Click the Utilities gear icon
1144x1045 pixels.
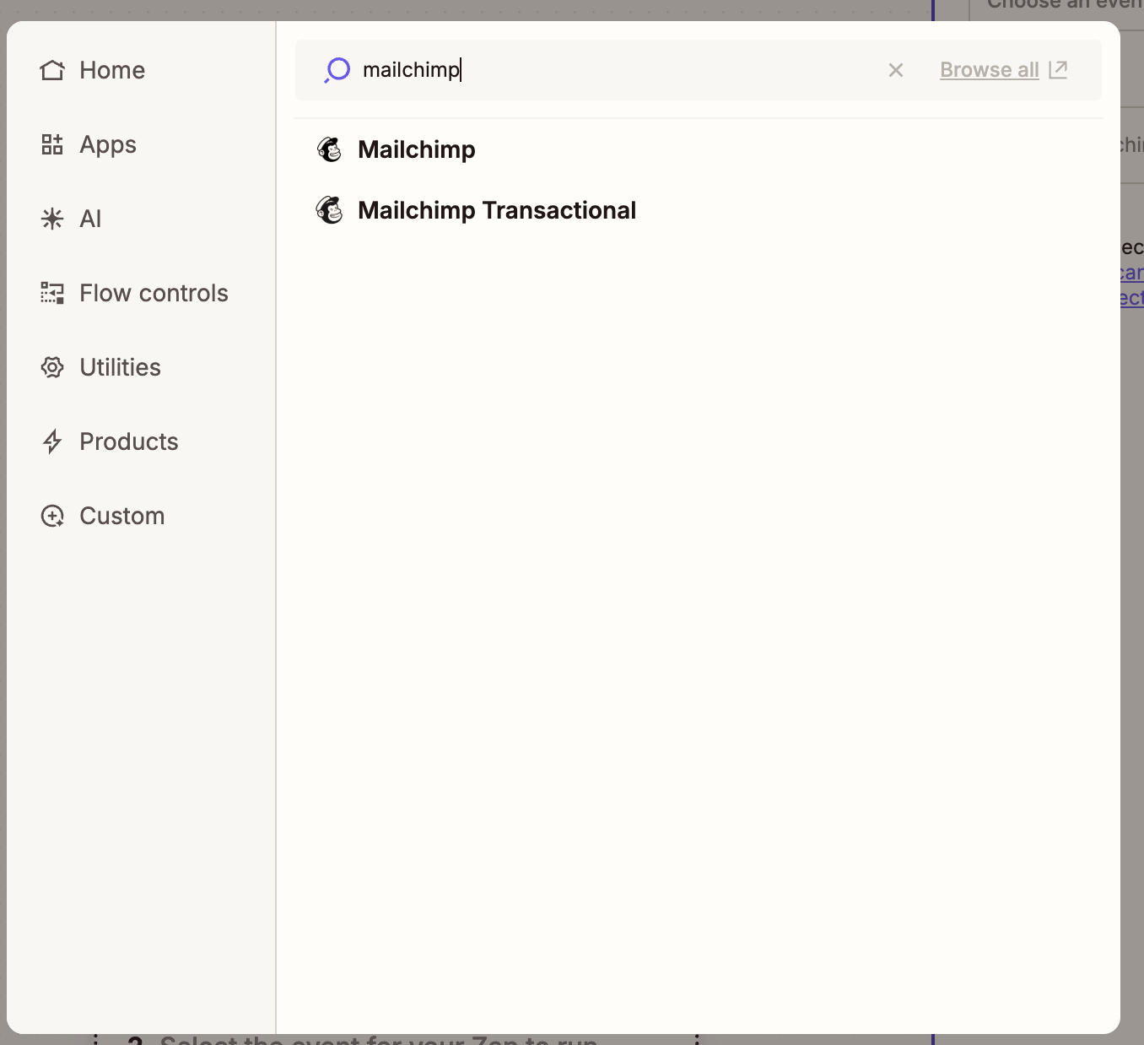[x=52, y=367]
